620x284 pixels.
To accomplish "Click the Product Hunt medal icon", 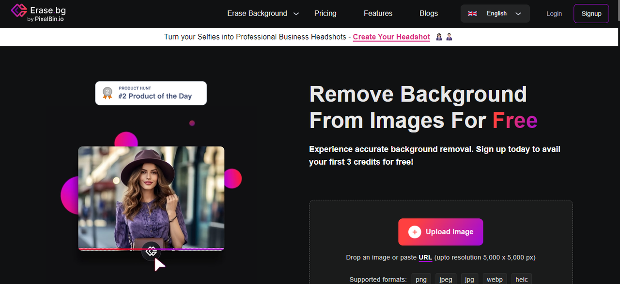I will coord(107,93).
